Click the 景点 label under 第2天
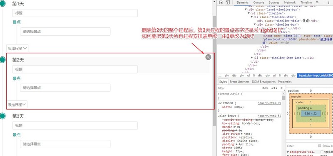 point(17,78)
